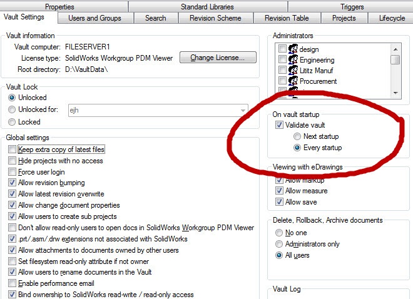
Task: Uncheck Allow revision bumping
Action: pos(12,183)
